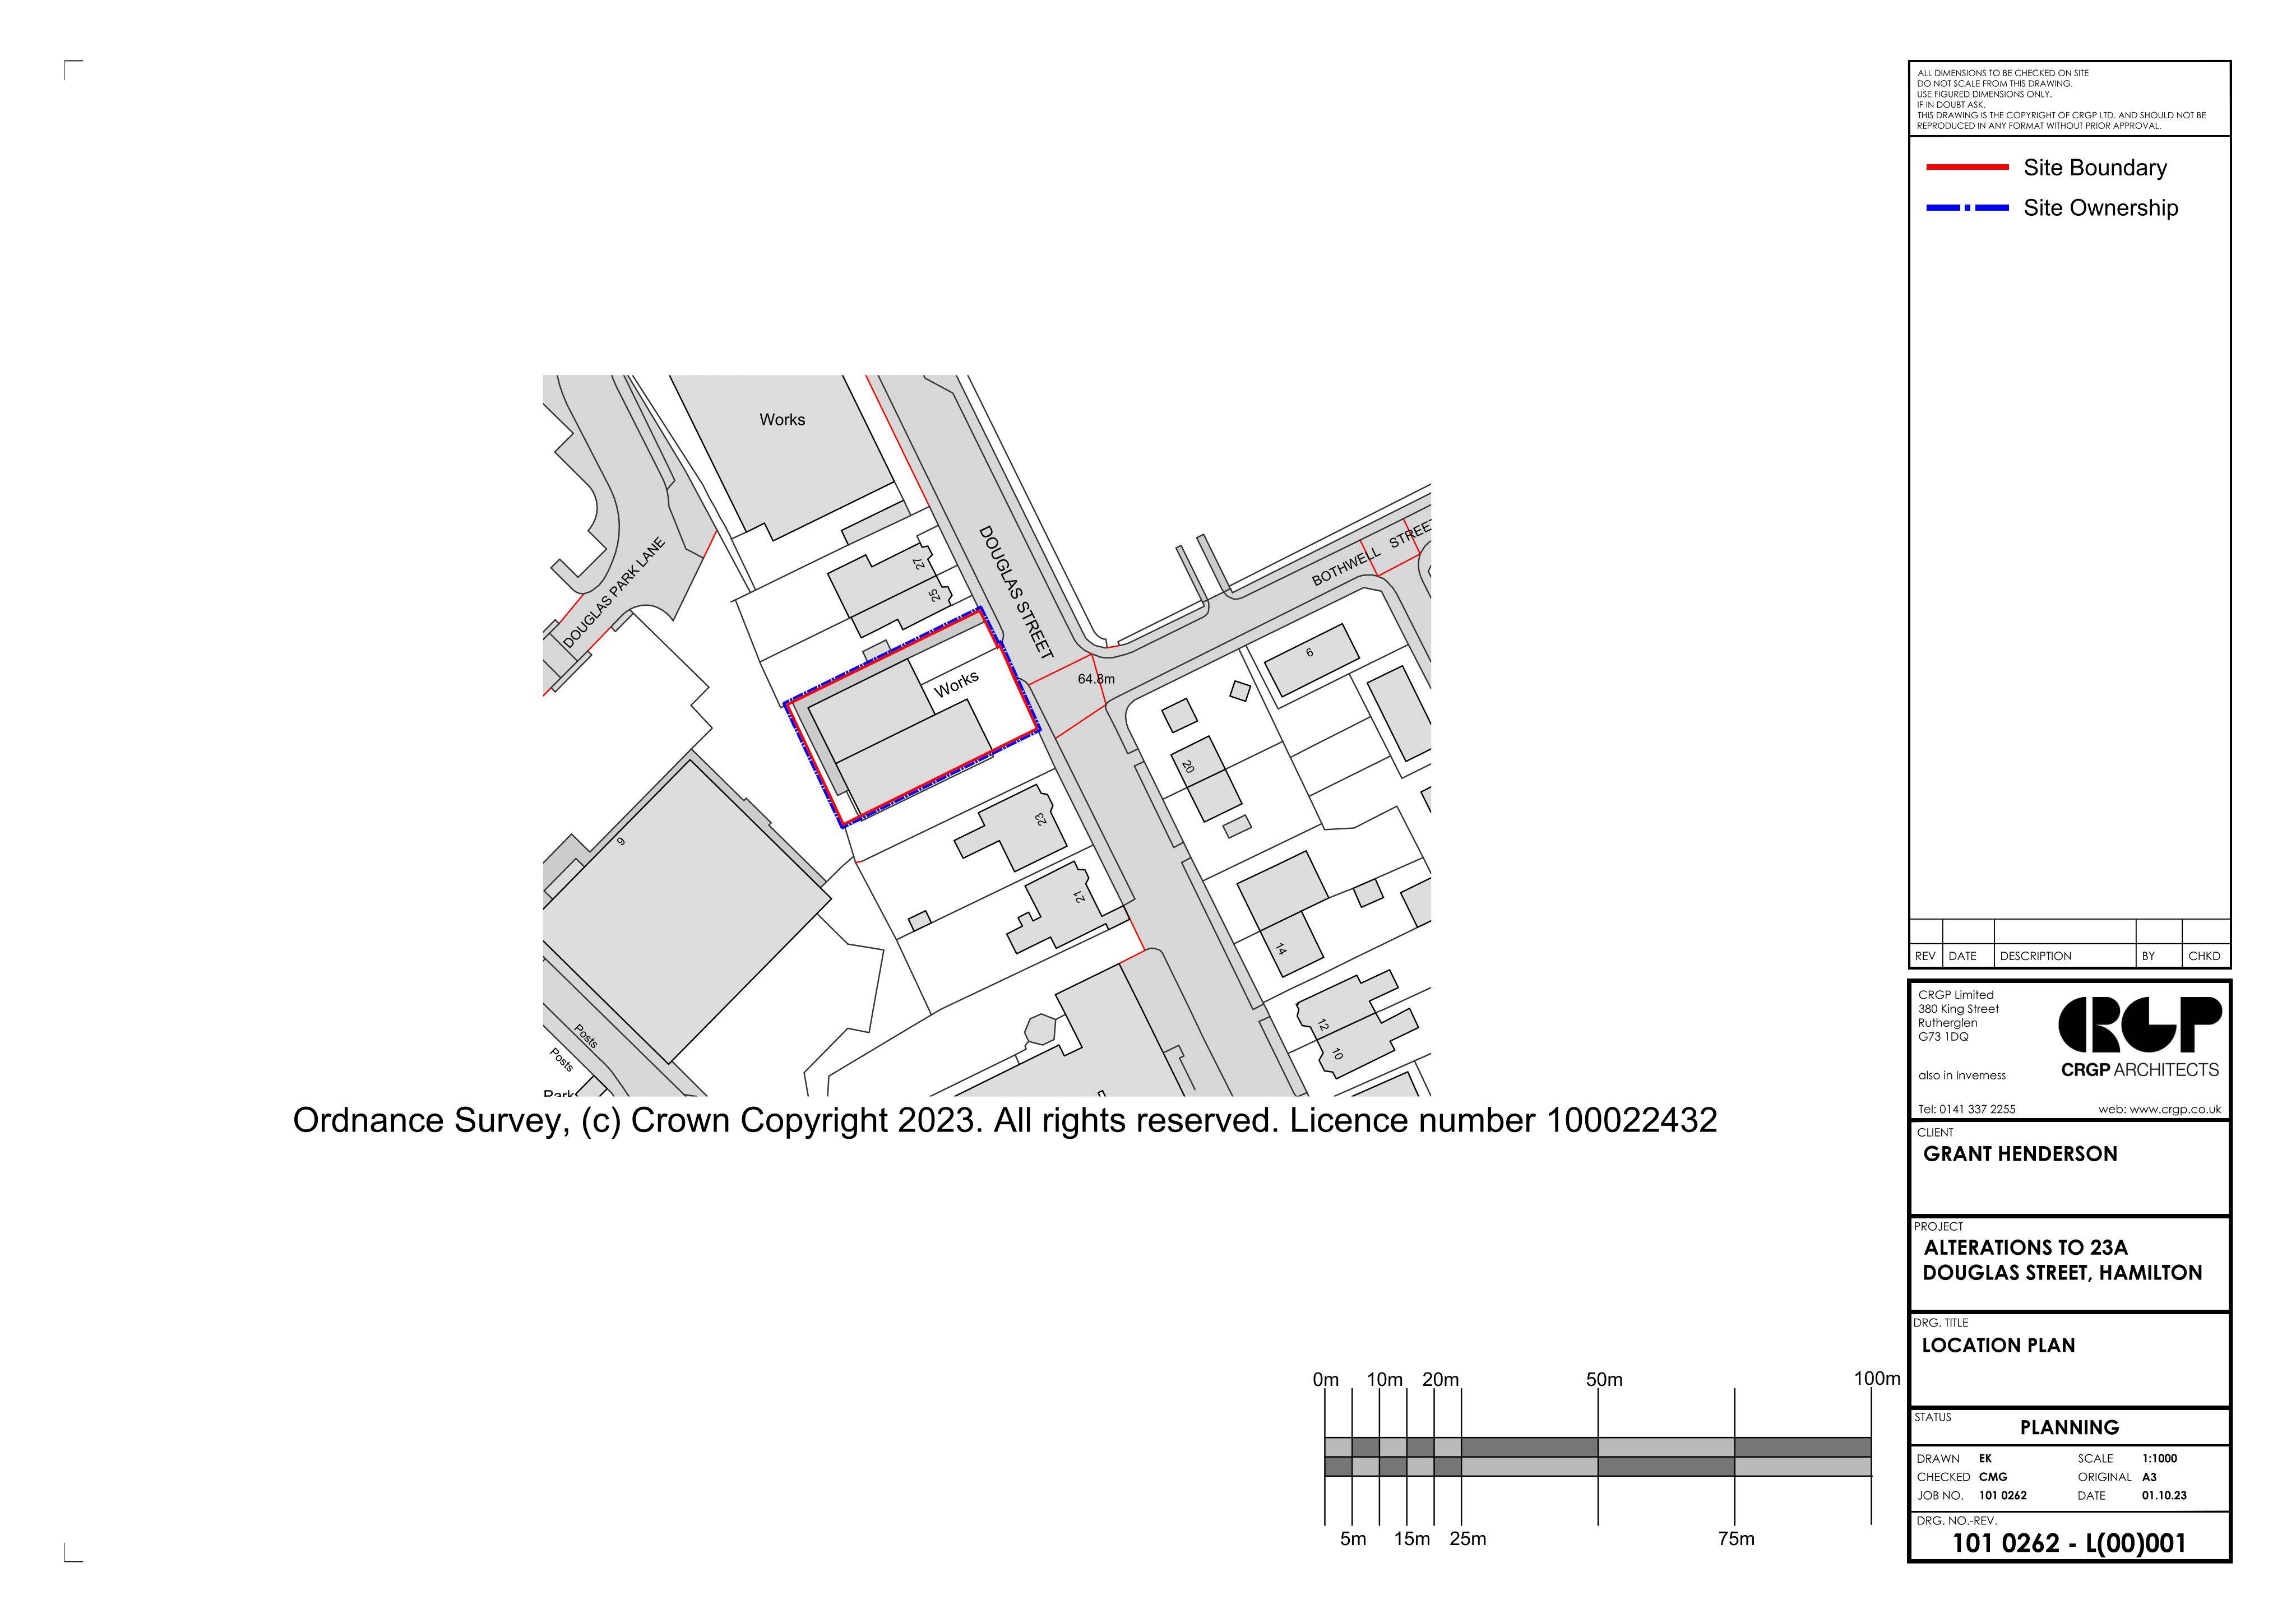Click the '0m' scale bar label
2296x1623 pixels.
coord(1326,1380)
